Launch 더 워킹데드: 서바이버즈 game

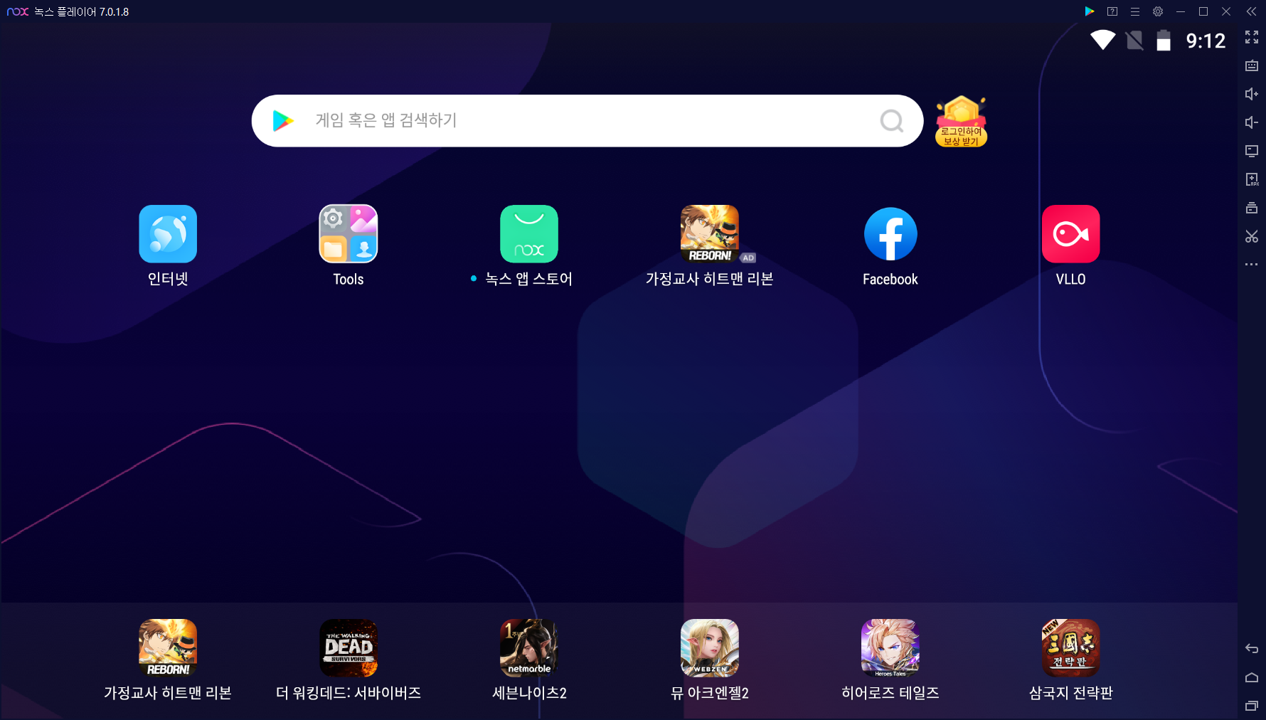tap(349, 647)
